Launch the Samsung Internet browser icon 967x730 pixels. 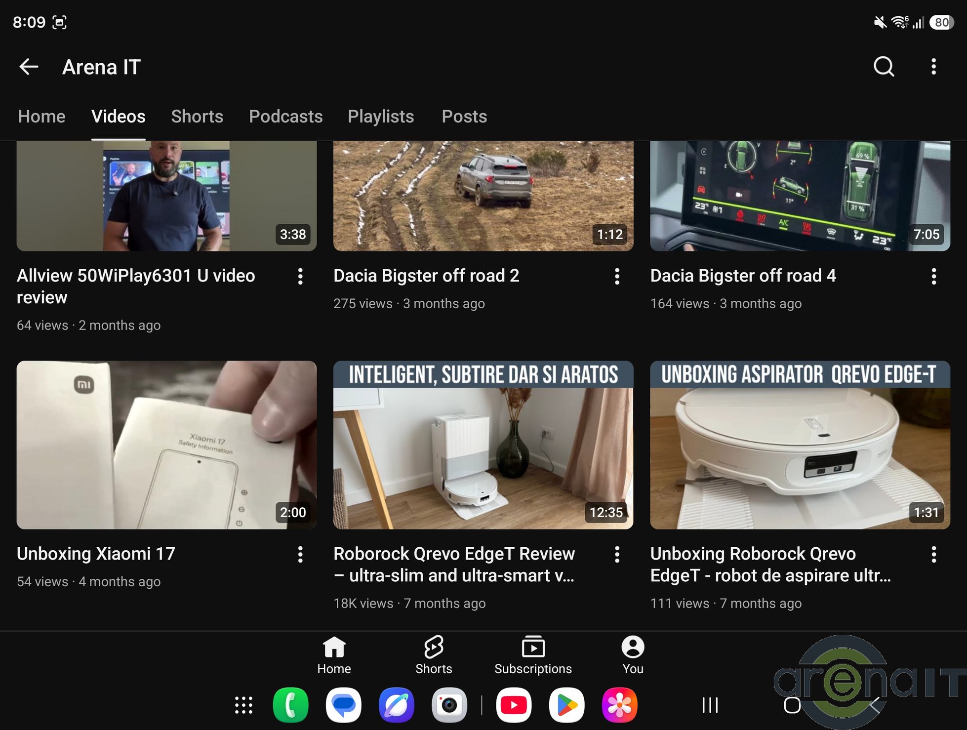[x=396, y=705]
